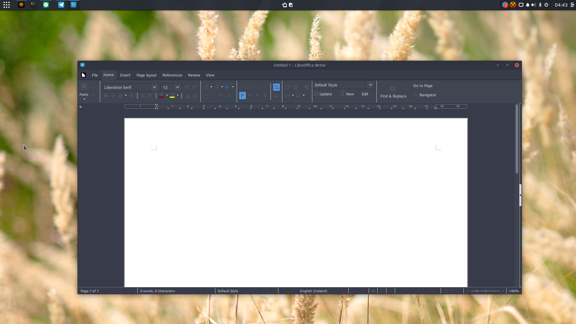Click the Outline list format icon
Viewport: 576px width, 324px height.
[227, 87]
